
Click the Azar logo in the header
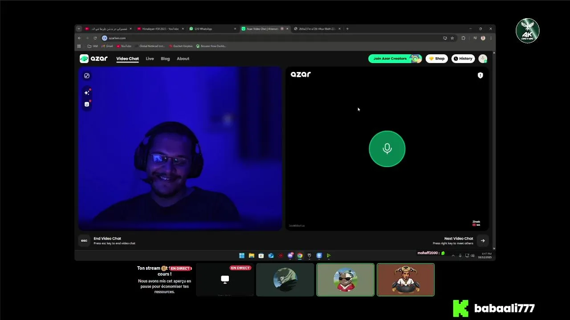(x=94, y=59)
